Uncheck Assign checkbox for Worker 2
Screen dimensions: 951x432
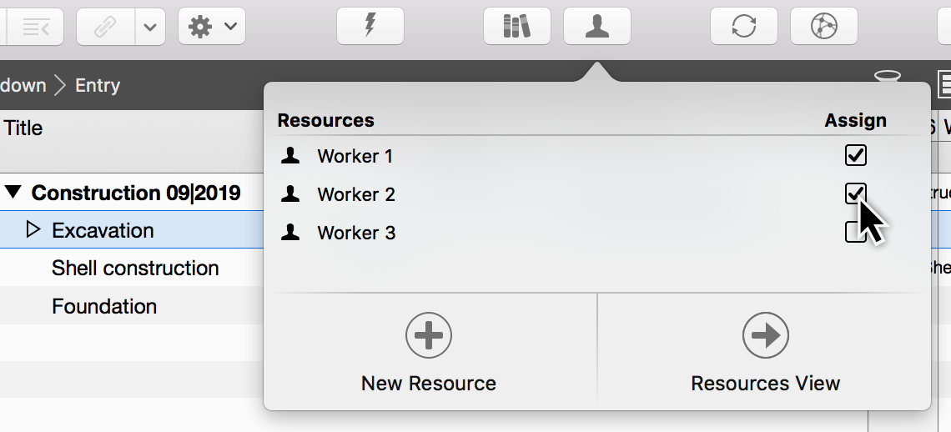click(856, 193)
